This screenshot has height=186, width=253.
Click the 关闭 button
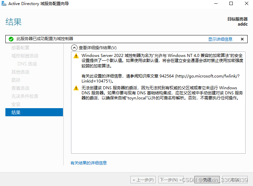click(207, 180)
